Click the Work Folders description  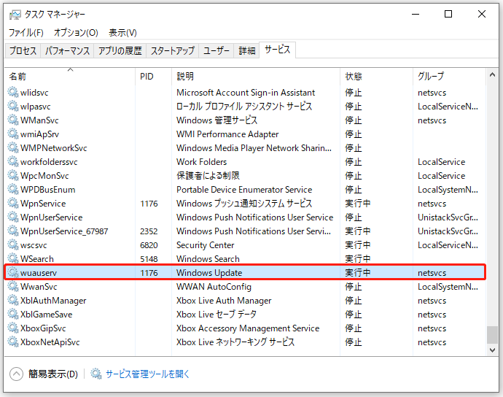(201, 162)
